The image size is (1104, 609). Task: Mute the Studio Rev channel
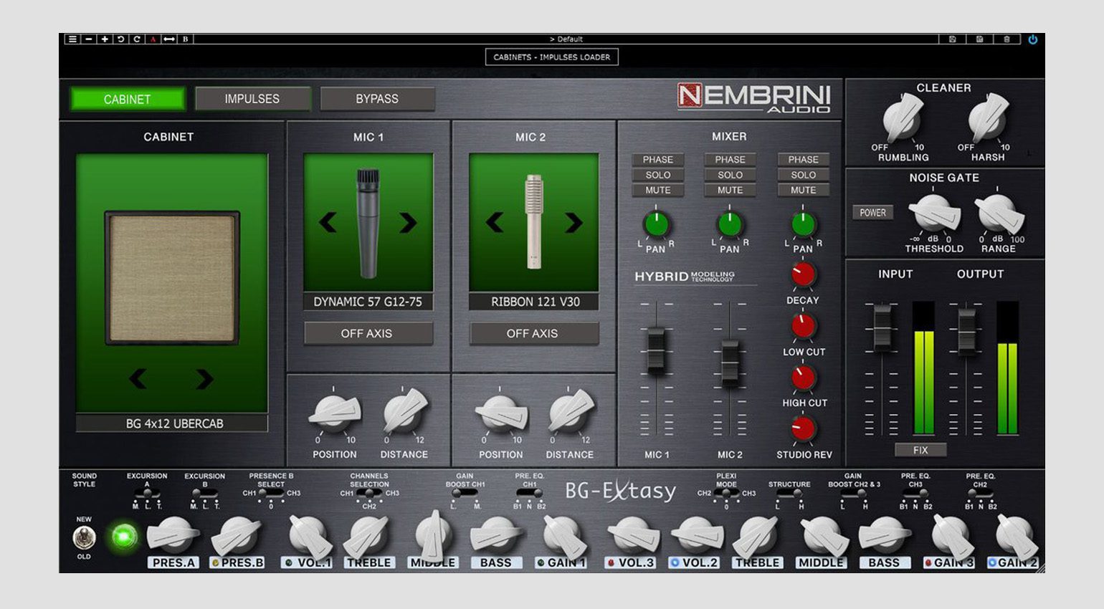(804, 190)
